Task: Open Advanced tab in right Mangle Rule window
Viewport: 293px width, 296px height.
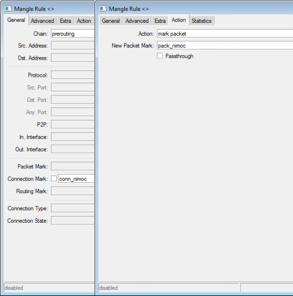Action: (x=137, y=21)
